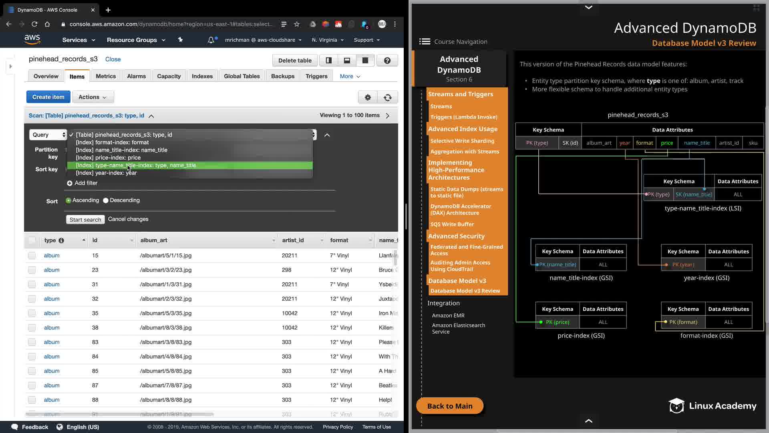Open Course Navigation hamburger icon
Screen dimensions: 769x433
click(425, 42)
